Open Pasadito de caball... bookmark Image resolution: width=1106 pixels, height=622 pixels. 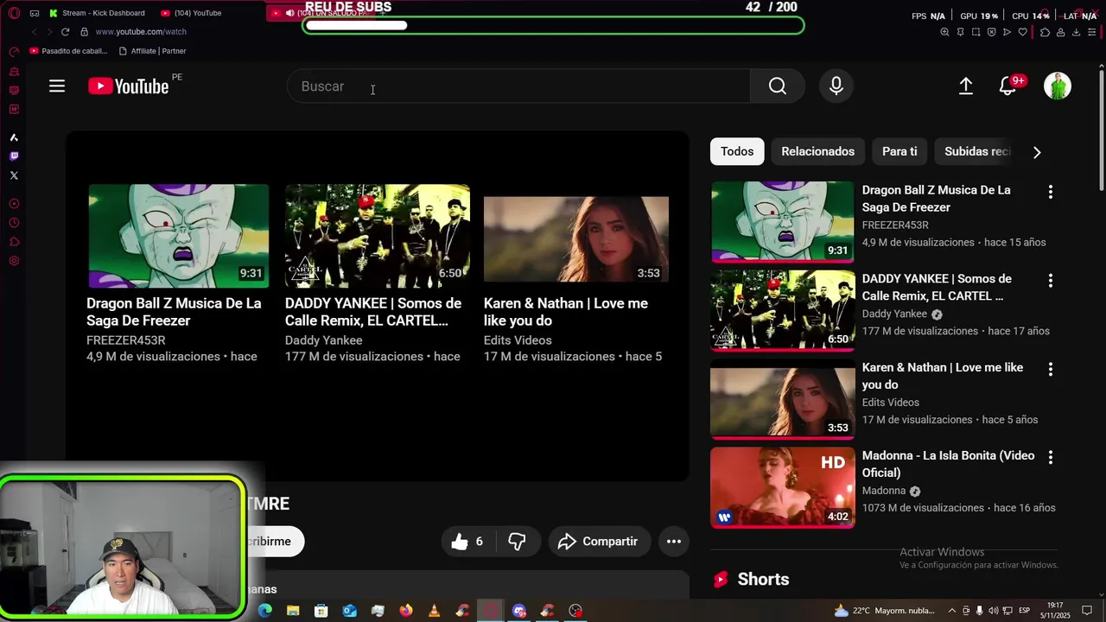pos(68,51)
